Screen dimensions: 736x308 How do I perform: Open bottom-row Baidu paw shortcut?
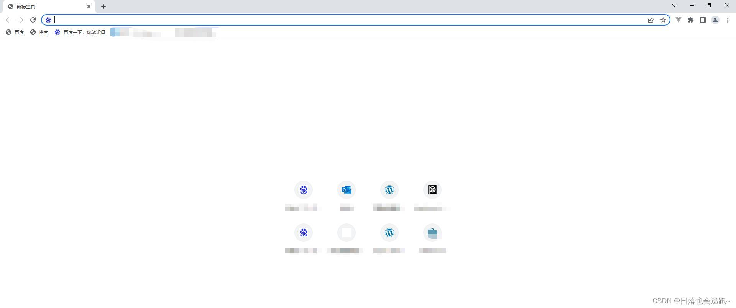point(304,233)
